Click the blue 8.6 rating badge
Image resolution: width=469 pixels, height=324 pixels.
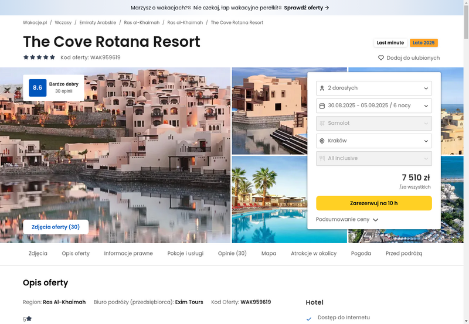38,87
